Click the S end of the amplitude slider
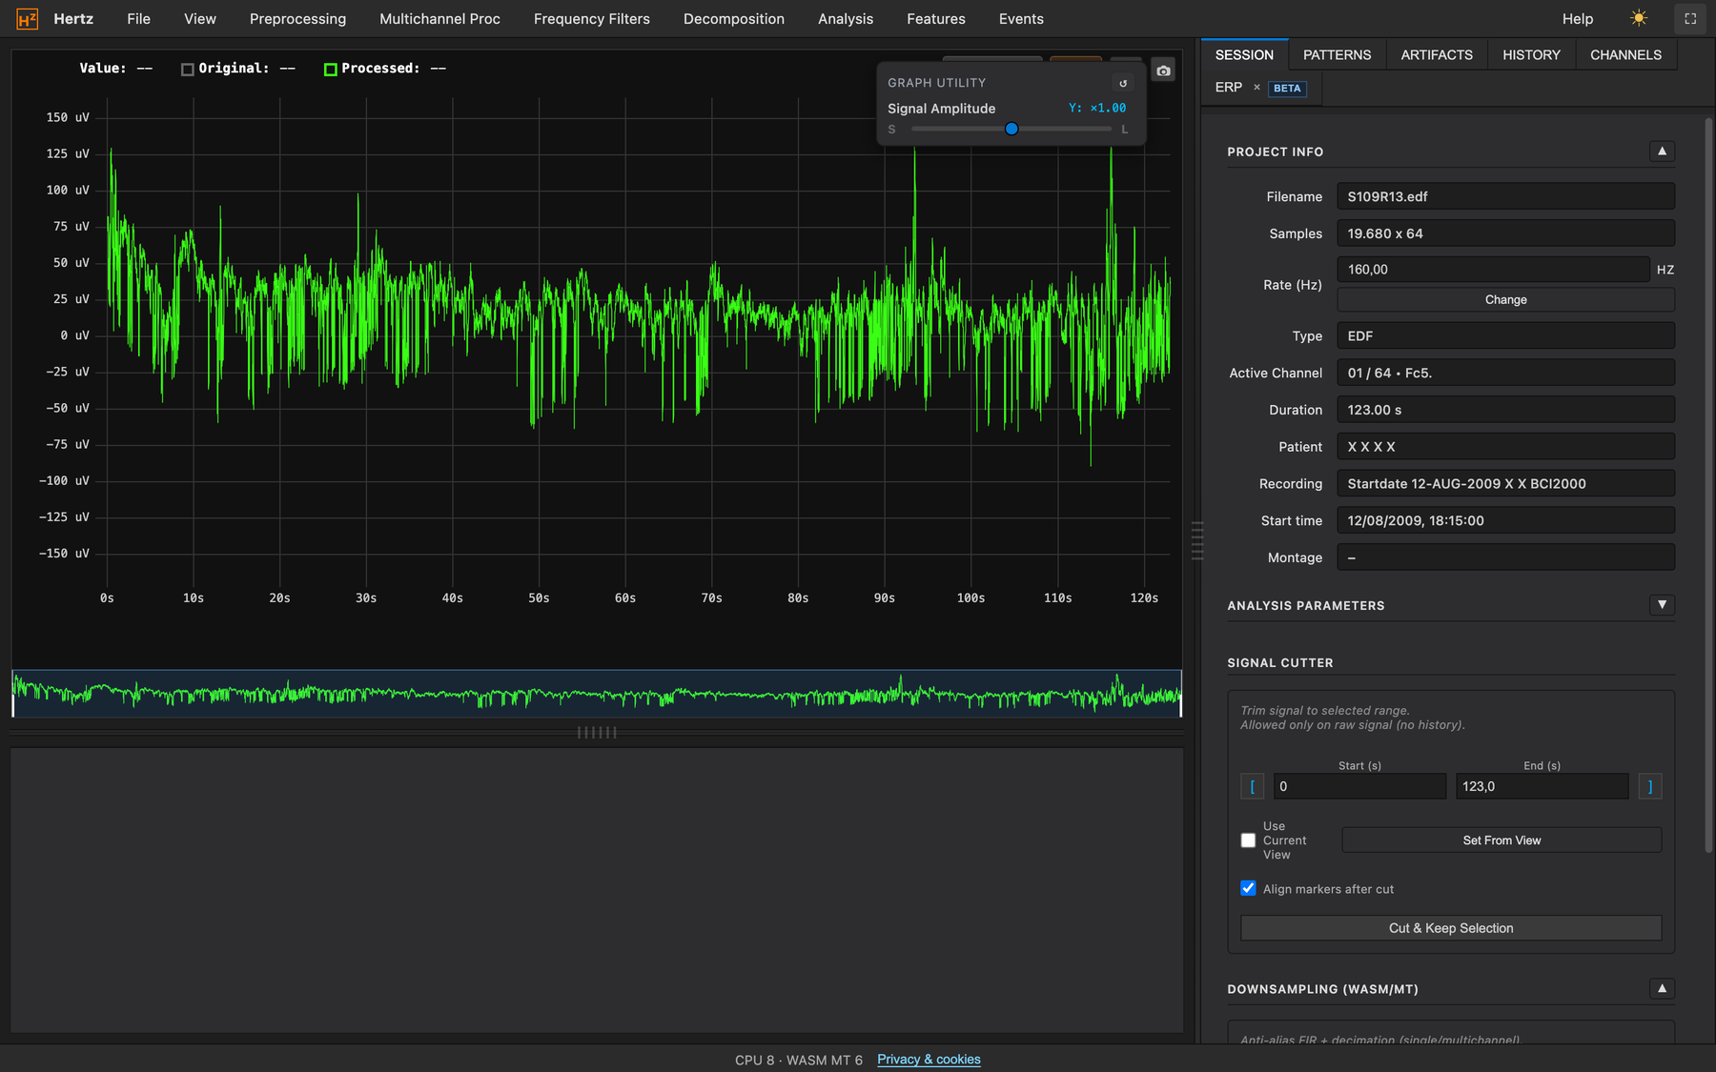Viewport: 1716px width, 1072px height. click(891, 130)
